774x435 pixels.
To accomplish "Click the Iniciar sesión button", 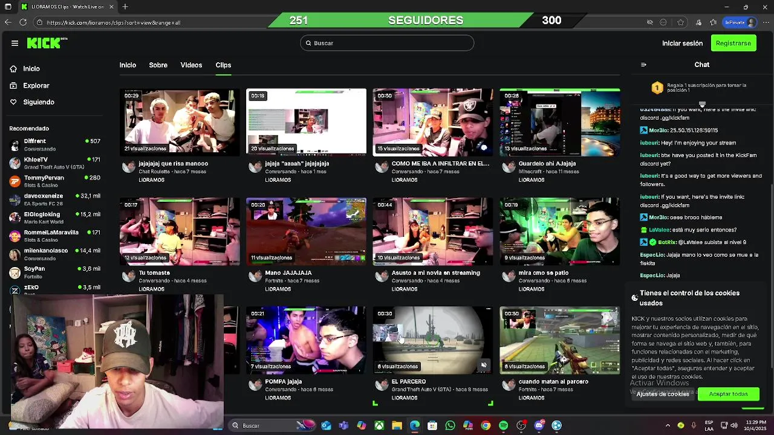I will pyautogui.click(x=682, y=43).
